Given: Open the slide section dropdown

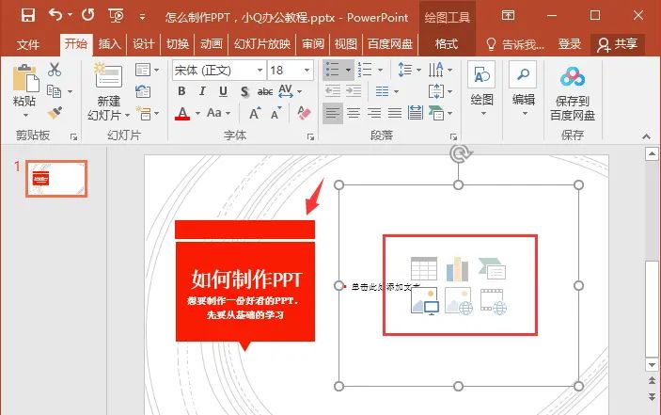Looking at the screenshot, I should point(147,113).
